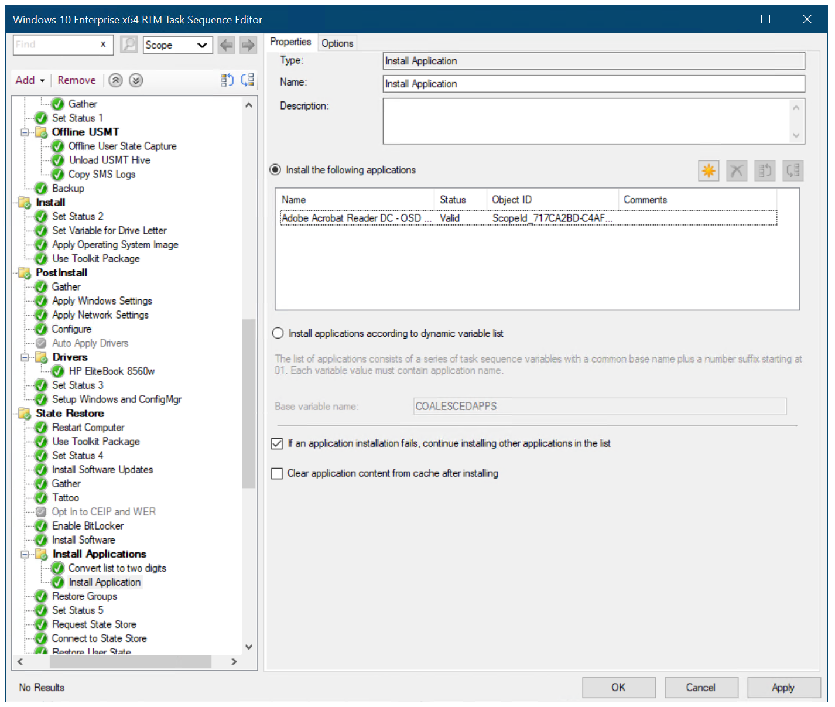835x707 pixels.
Task: Click the find search magnifier icon
Action: (129, 45)
